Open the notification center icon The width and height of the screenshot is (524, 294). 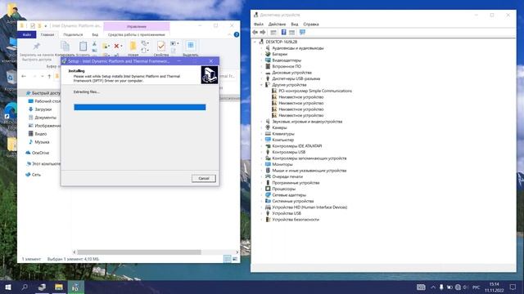pos(513,287)
